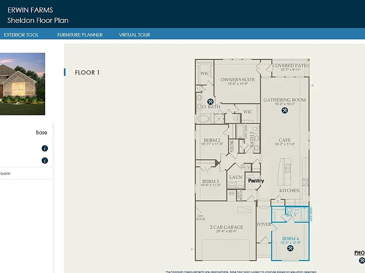Click the Kitchen area on plan
The image size is (365, 273).
tap(289, 191)
